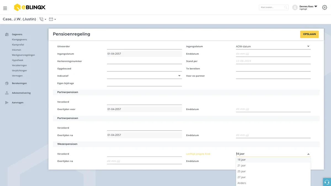The image size is (331, 186).
Task: Click the phone contact icon
Action: [41, 19]
